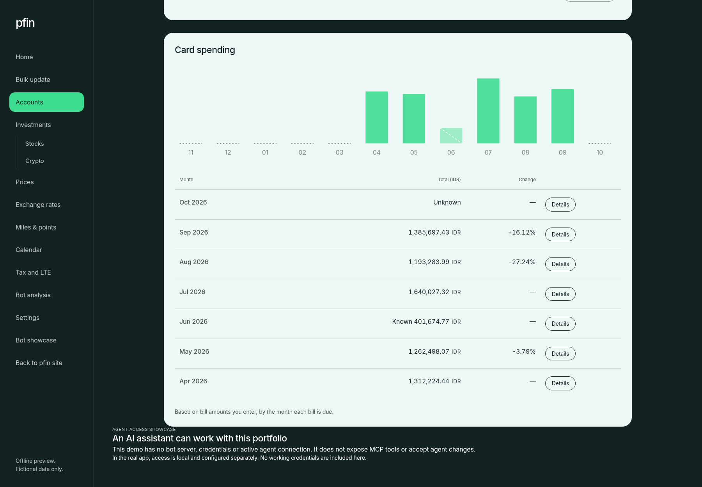The height and width of the screenshot is (487, 702).
Task: Click the Change column header
Action: pyautogui.click(x=527, y=180)
